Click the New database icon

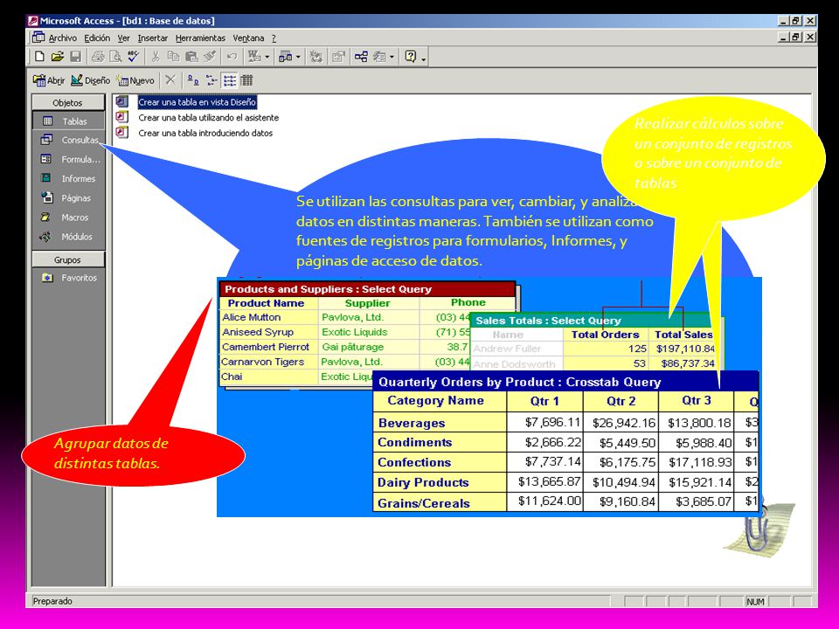[x=39, y=56]
